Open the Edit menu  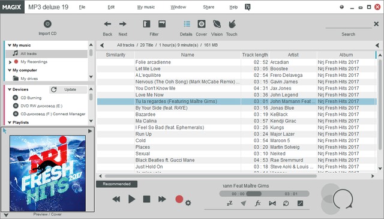pyautogui.click(x=111, y=7)
